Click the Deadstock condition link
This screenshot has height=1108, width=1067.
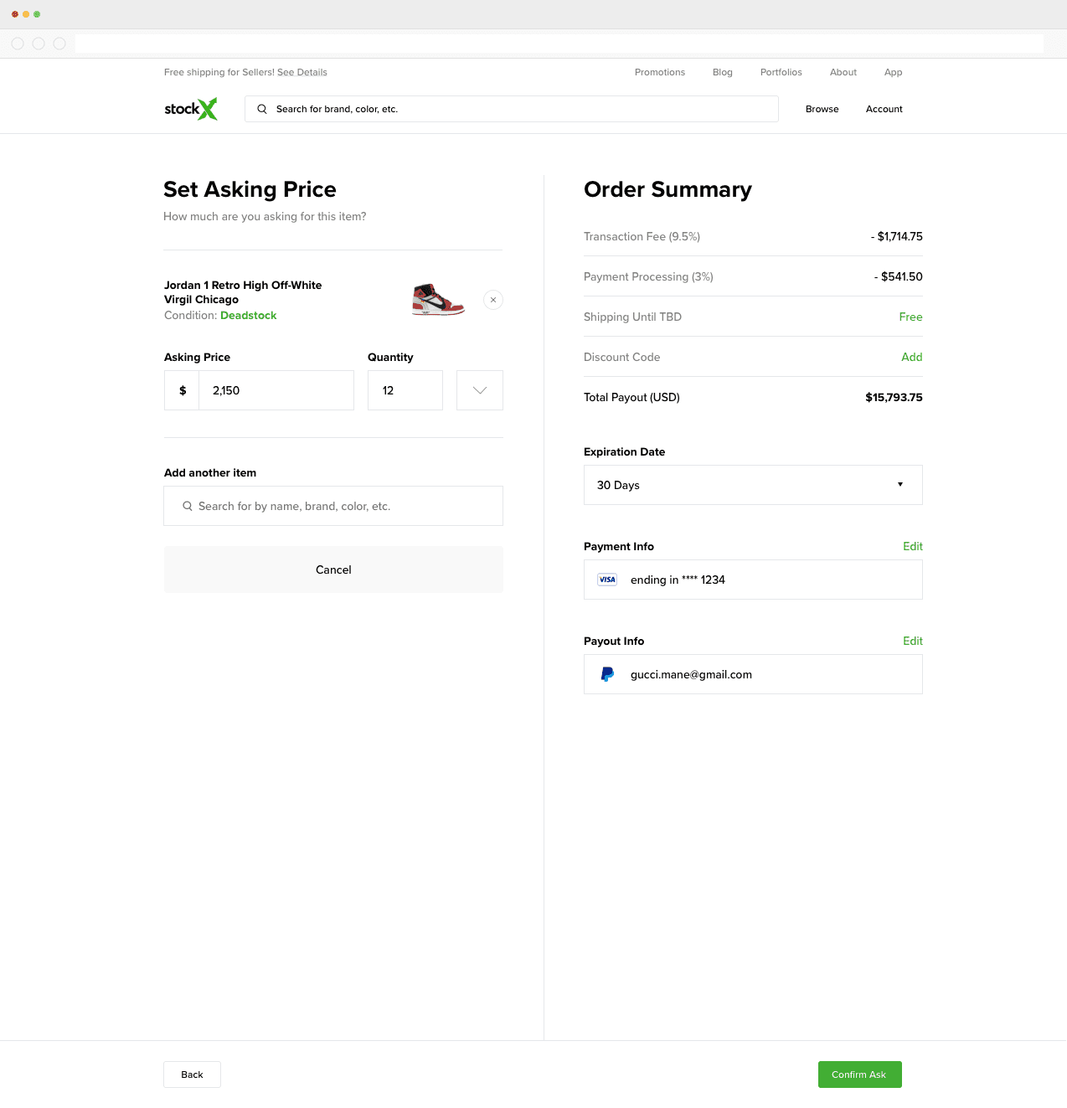coord(248,315)
